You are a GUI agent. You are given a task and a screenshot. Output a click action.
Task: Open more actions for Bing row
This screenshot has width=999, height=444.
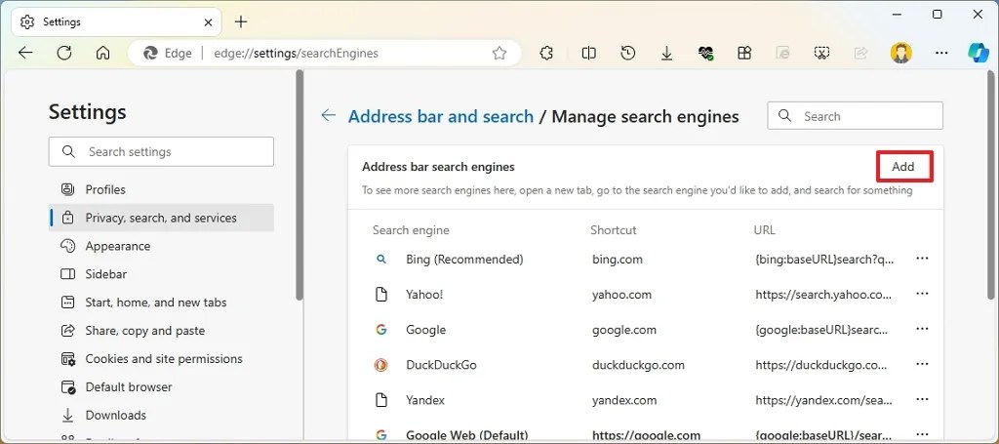pyautogui.click(x=922, y=259)
